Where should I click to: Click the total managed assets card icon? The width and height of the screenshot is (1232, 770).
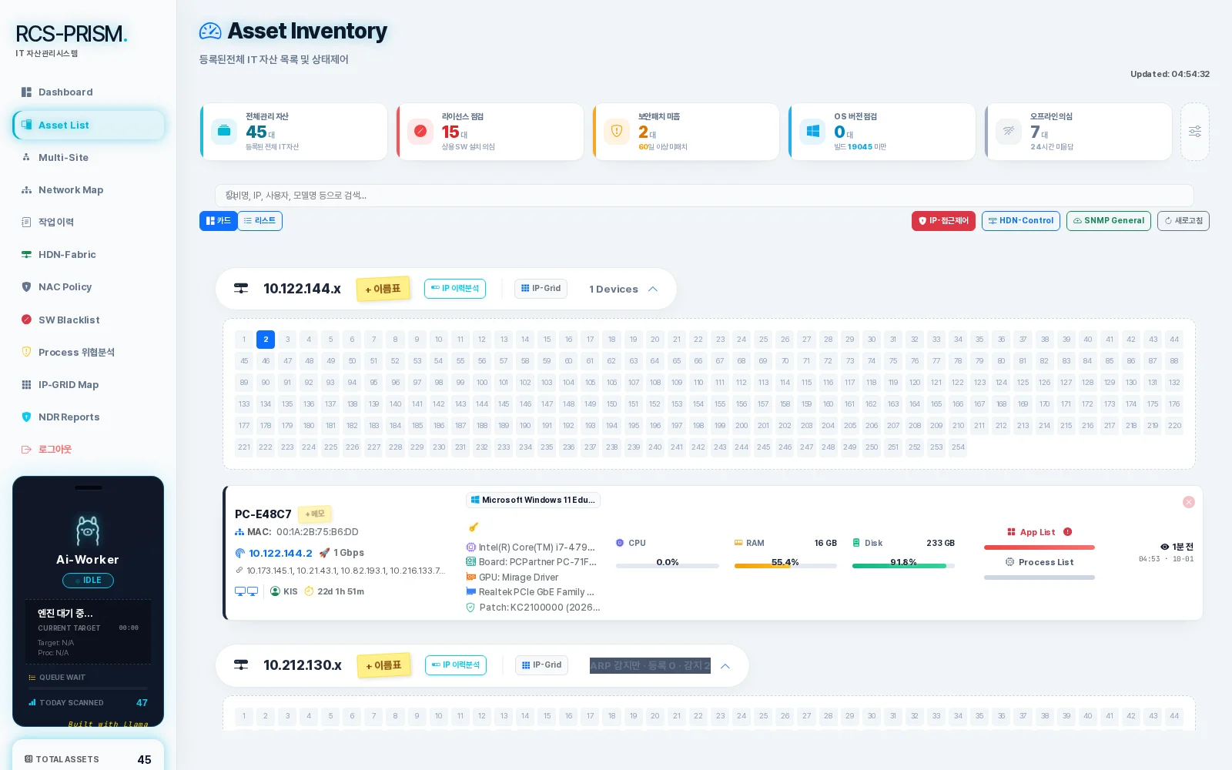coord(224,131)
